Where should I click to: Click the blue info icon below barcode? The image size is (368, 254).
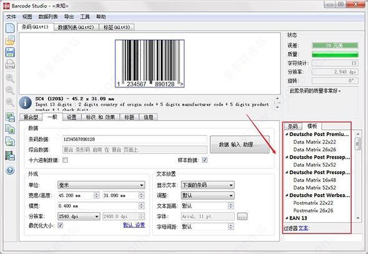click(25, 103)
